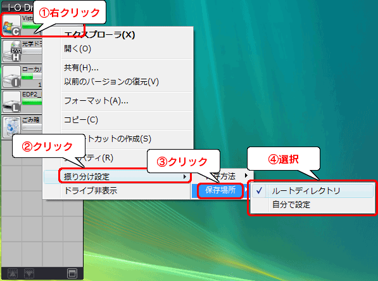Click the second bottom icon in drive bar

[29, 273]
